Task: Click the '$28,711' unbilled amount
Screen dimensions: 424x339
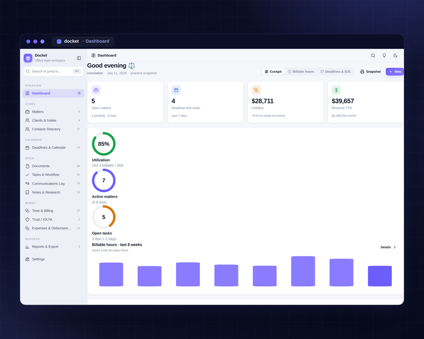Action: click(x=262, y=101)
